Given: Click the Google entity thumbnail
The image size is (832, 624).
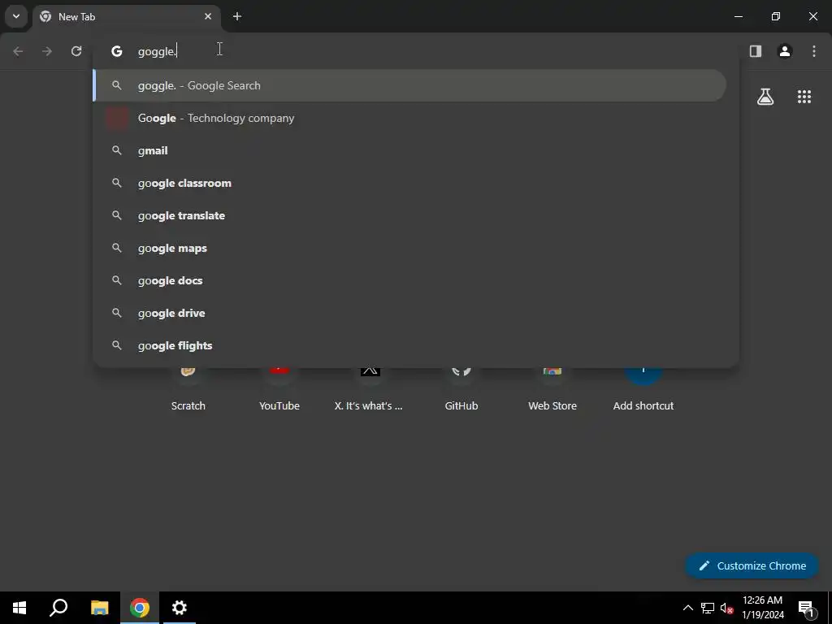Looking at the screenshot, I should click(117, 118).
